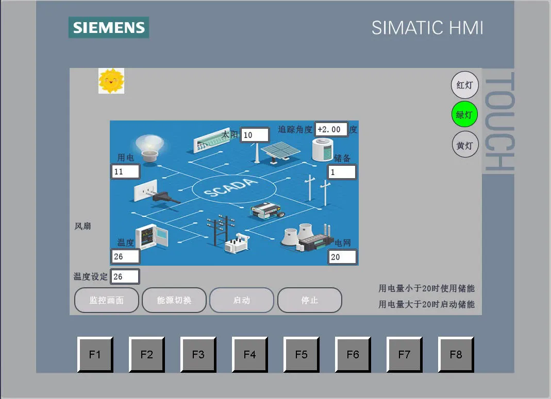Toggle the 红灯 indicator lamp
The width and height of the screenshot is (551, 399).
464,85
